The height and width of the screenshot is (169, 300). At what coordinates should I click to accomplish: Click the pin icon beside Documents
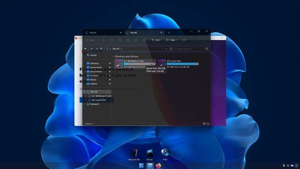(110, 71)
